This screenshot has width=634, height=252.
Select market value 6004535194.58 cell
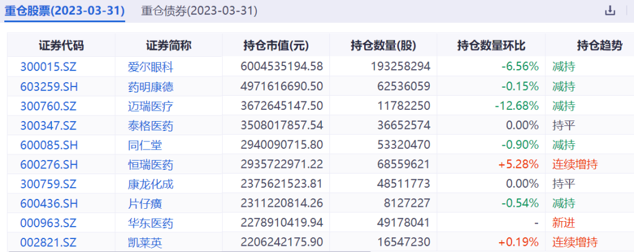pos(282,67)
